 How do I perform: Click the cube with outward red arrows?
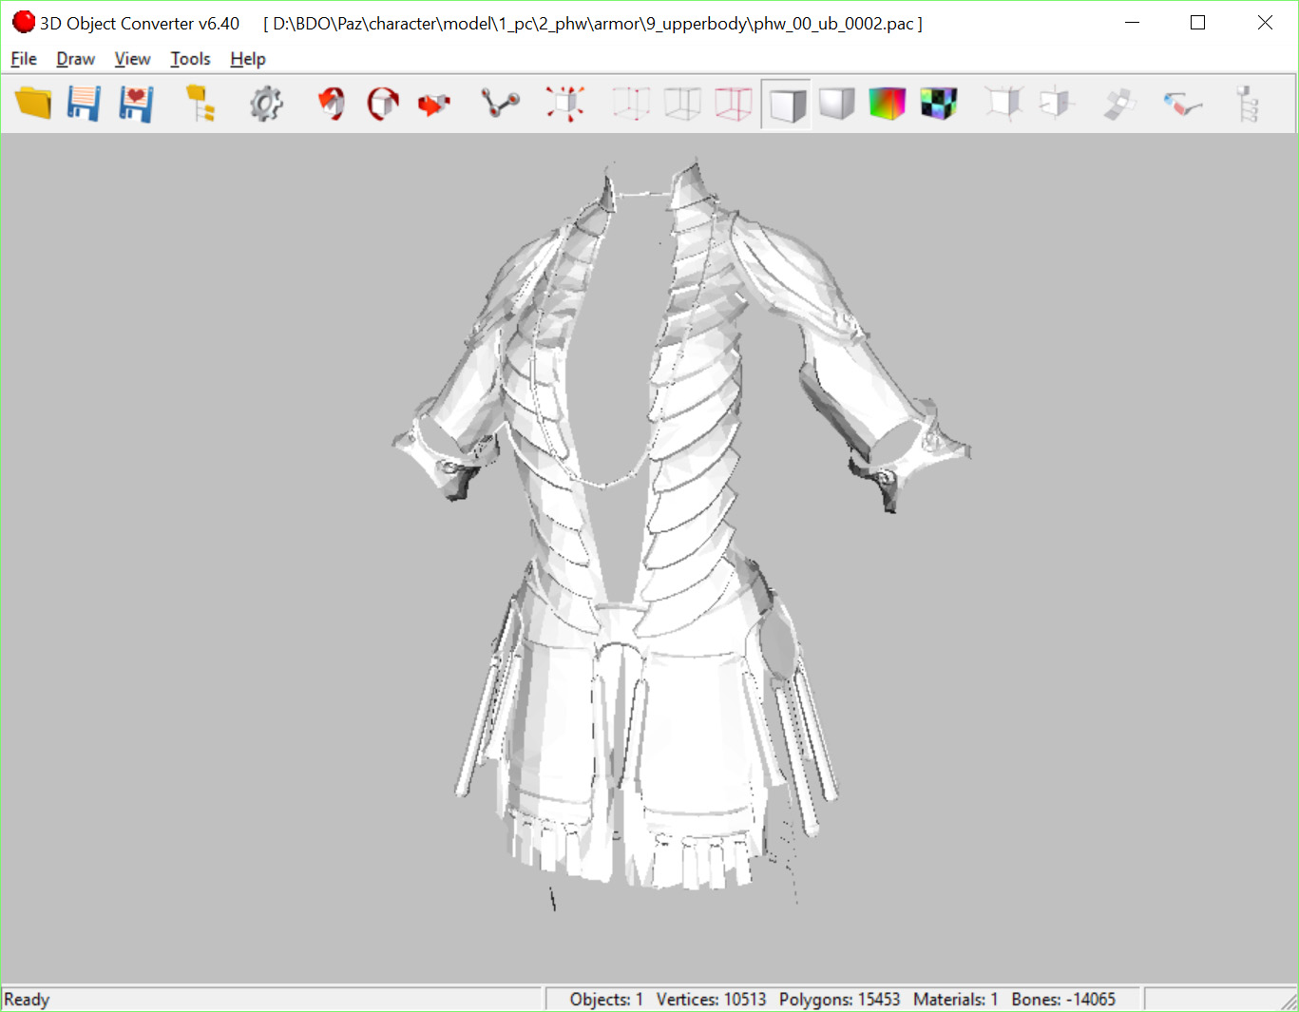565,103
